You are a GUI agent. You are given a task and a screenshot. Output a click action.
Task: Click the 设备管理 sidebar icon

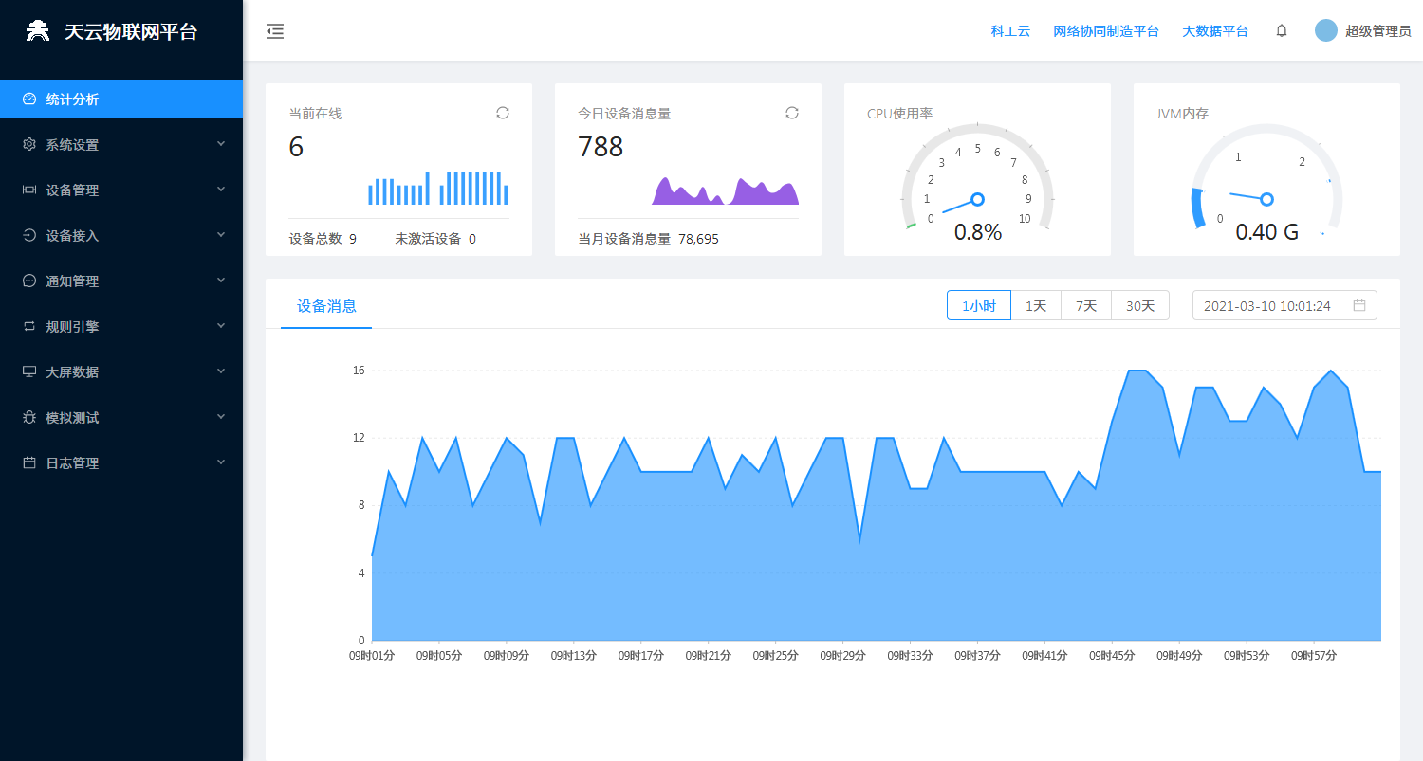click(x=29, y=190)
